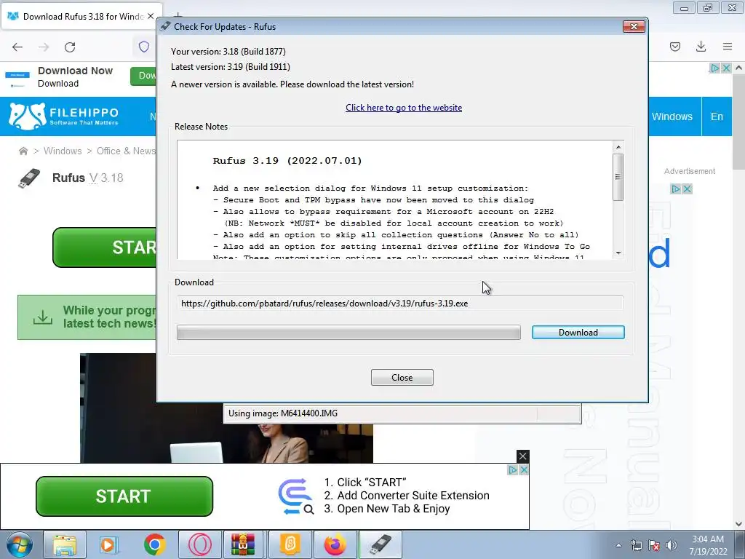Click Download button in Rufus update dialog
Screen dimensions: 745x559
[x=578, y=332]
